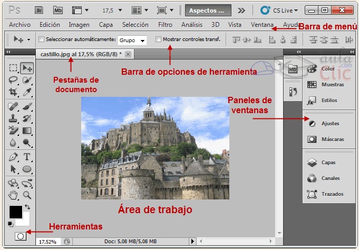Swap foreground and background colors
The height and width of the screenshot is (250, 359).
[x=27, y=207]
